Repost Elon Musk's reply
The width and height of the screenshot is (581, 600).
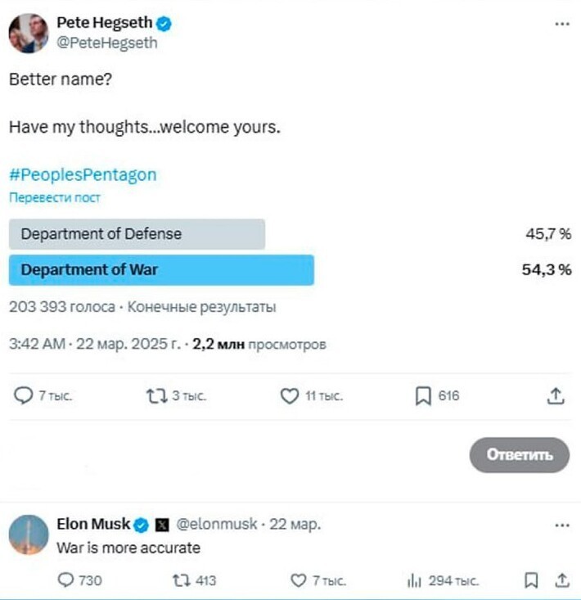click(x=181, y=580)
